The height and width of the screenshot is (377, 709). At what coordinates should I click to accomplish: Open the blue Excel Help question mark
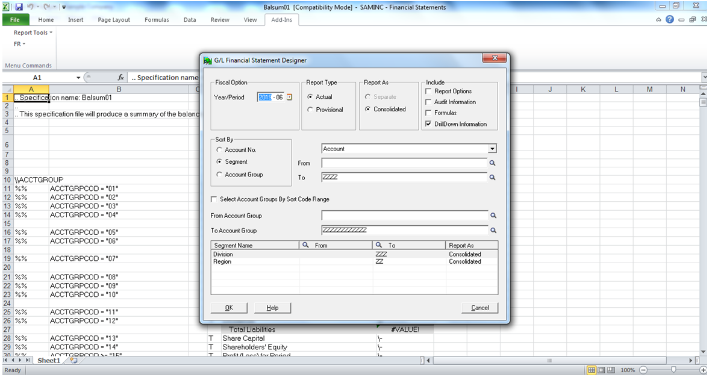click(670, 19)
